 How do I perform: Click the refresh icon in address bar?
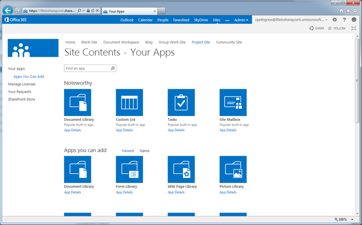coord(93,11)
